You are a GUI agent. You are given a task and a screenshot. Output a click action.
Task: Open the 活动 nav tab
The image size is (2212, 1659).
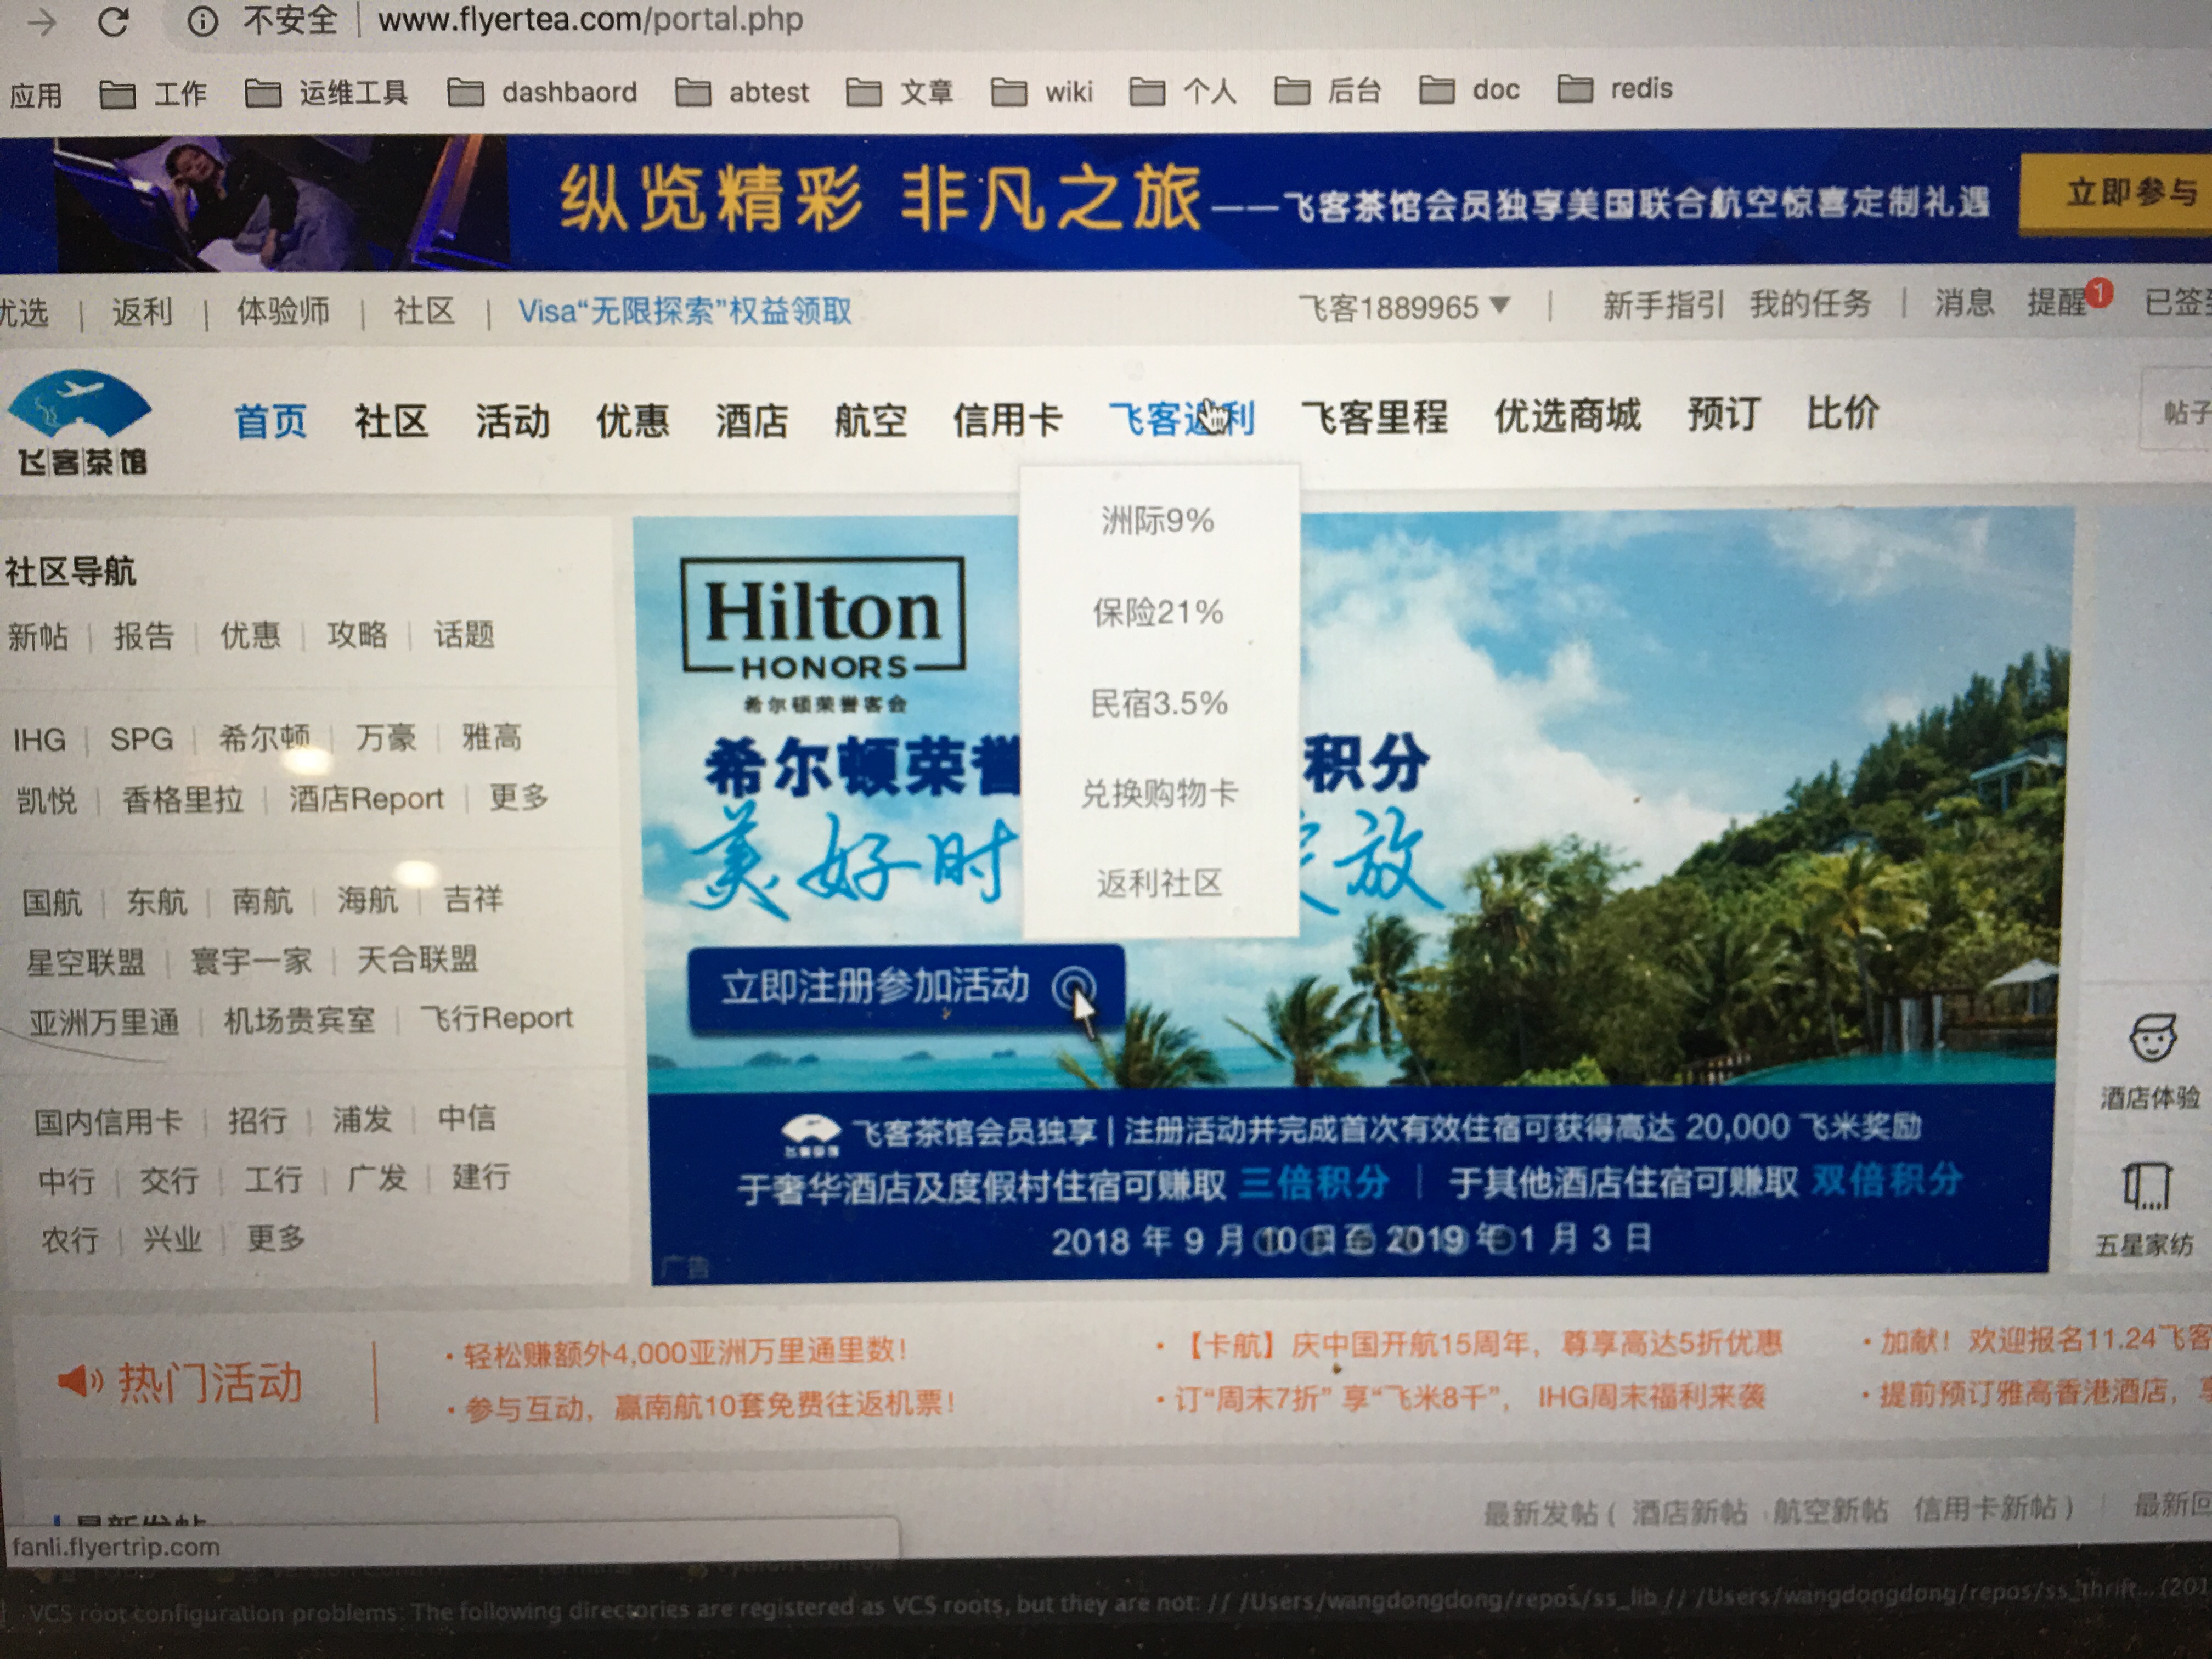[x=512, y=421]
